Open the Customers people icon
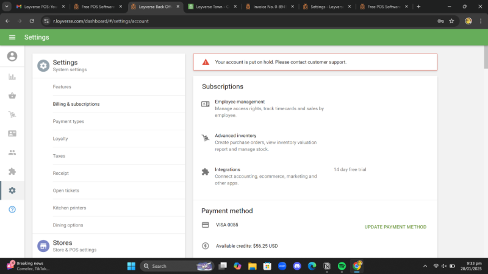 tap(12, 153)
